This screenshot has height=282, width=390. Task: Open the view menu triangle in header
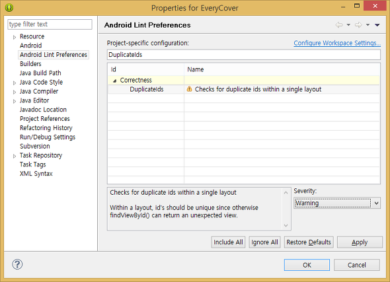point(377,25)
